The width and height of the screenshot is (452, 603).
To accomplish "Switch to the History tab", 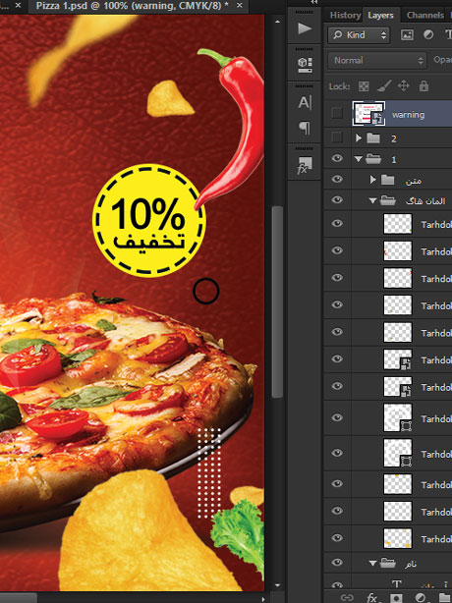I will (x=345, y=16).
